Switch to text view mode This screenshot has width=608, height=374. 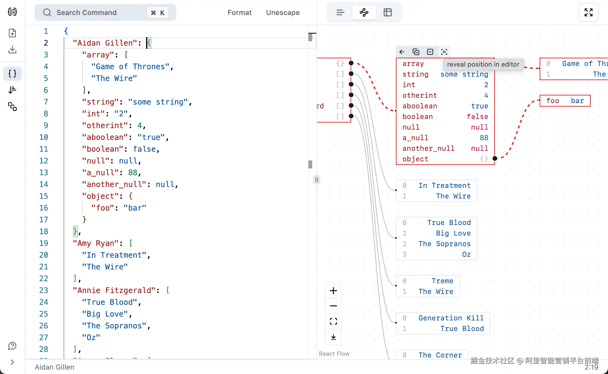340,12
